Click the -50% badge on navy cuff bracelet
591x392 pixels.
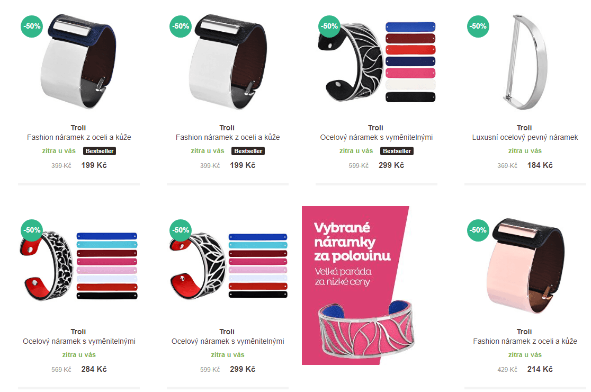pyautogui.click(x=32, y=26)
